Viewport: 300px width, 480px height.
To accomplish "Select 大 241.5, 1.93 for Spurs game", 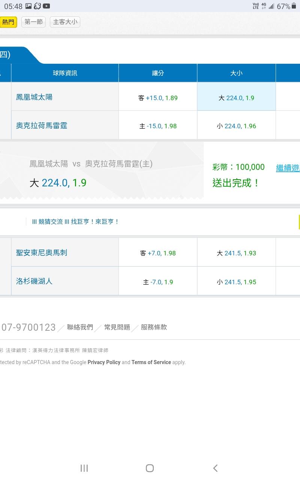I will tap(236, 253).
